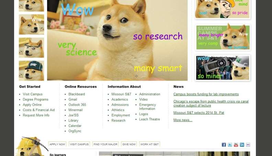Open Costs & Financial Aid link
Screen dimensions: 272x156
pyautogui.click(x=39, y=110)
